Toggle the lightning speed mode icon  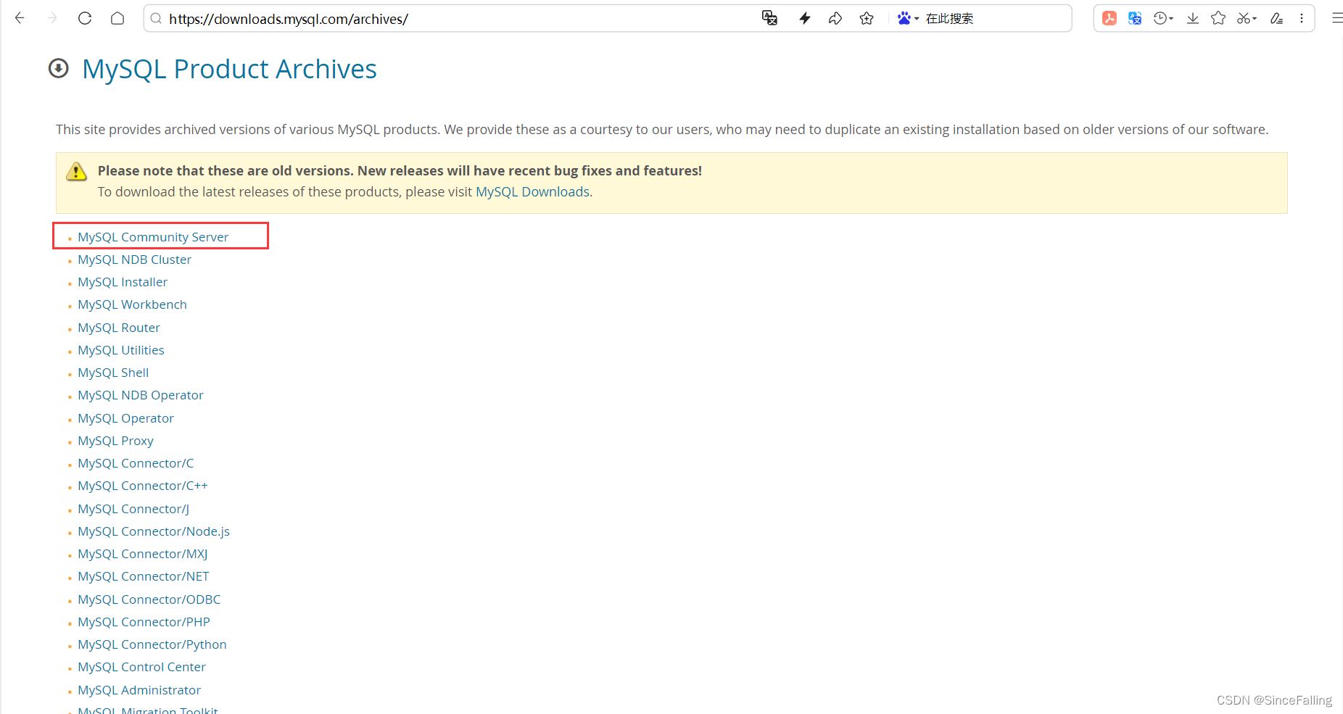pyautogui.click(x=804, y=18)
